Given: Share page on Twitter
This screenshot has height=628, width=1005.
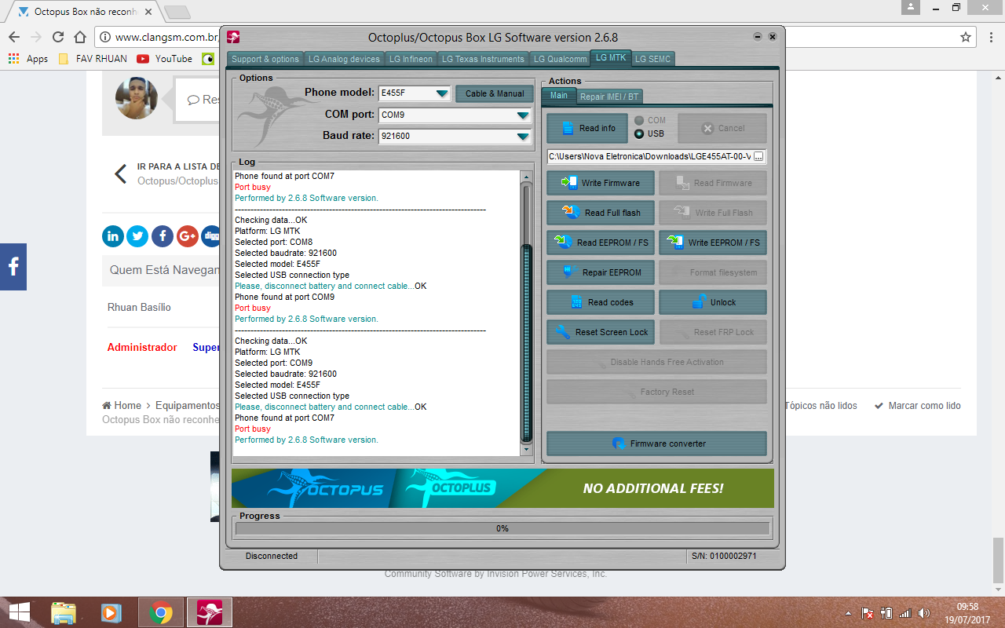Looking at the screenshot, I should (x=137, y=235).
